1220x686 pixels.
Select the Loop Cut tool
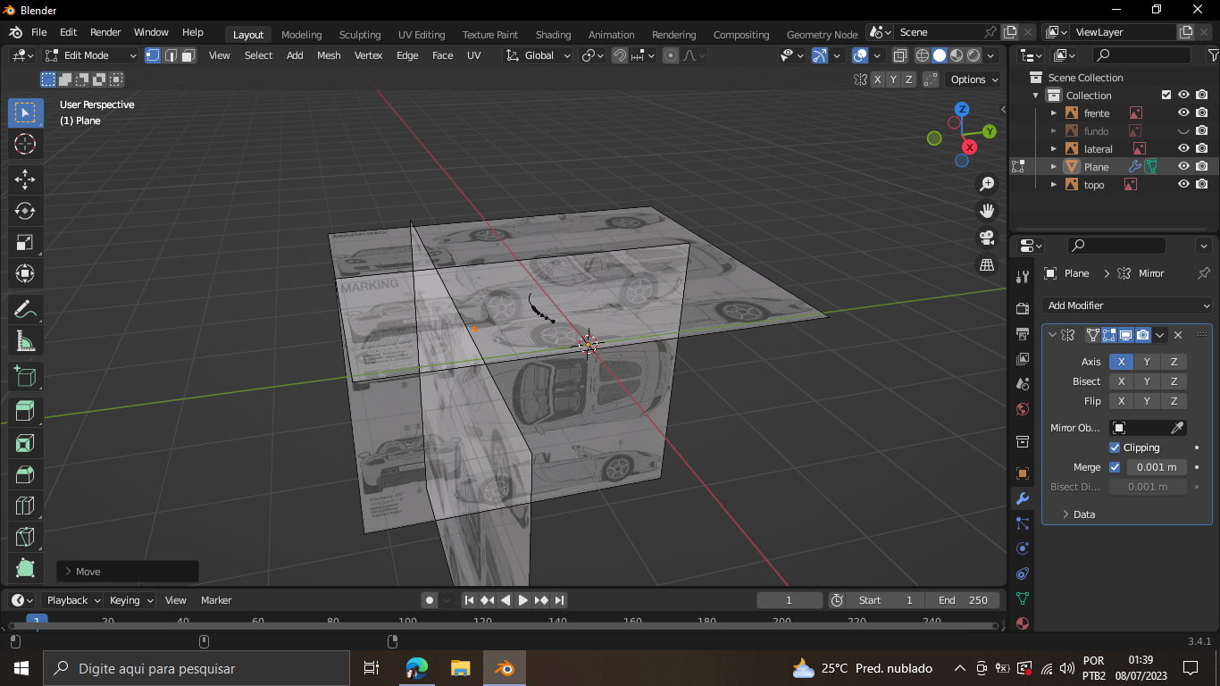coord(25,506)
